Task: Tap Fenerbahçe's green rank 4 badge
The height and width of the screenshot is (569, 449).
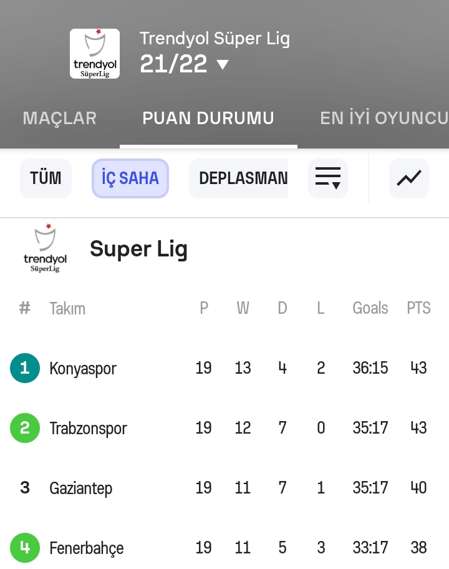Action: pos(25,548)
